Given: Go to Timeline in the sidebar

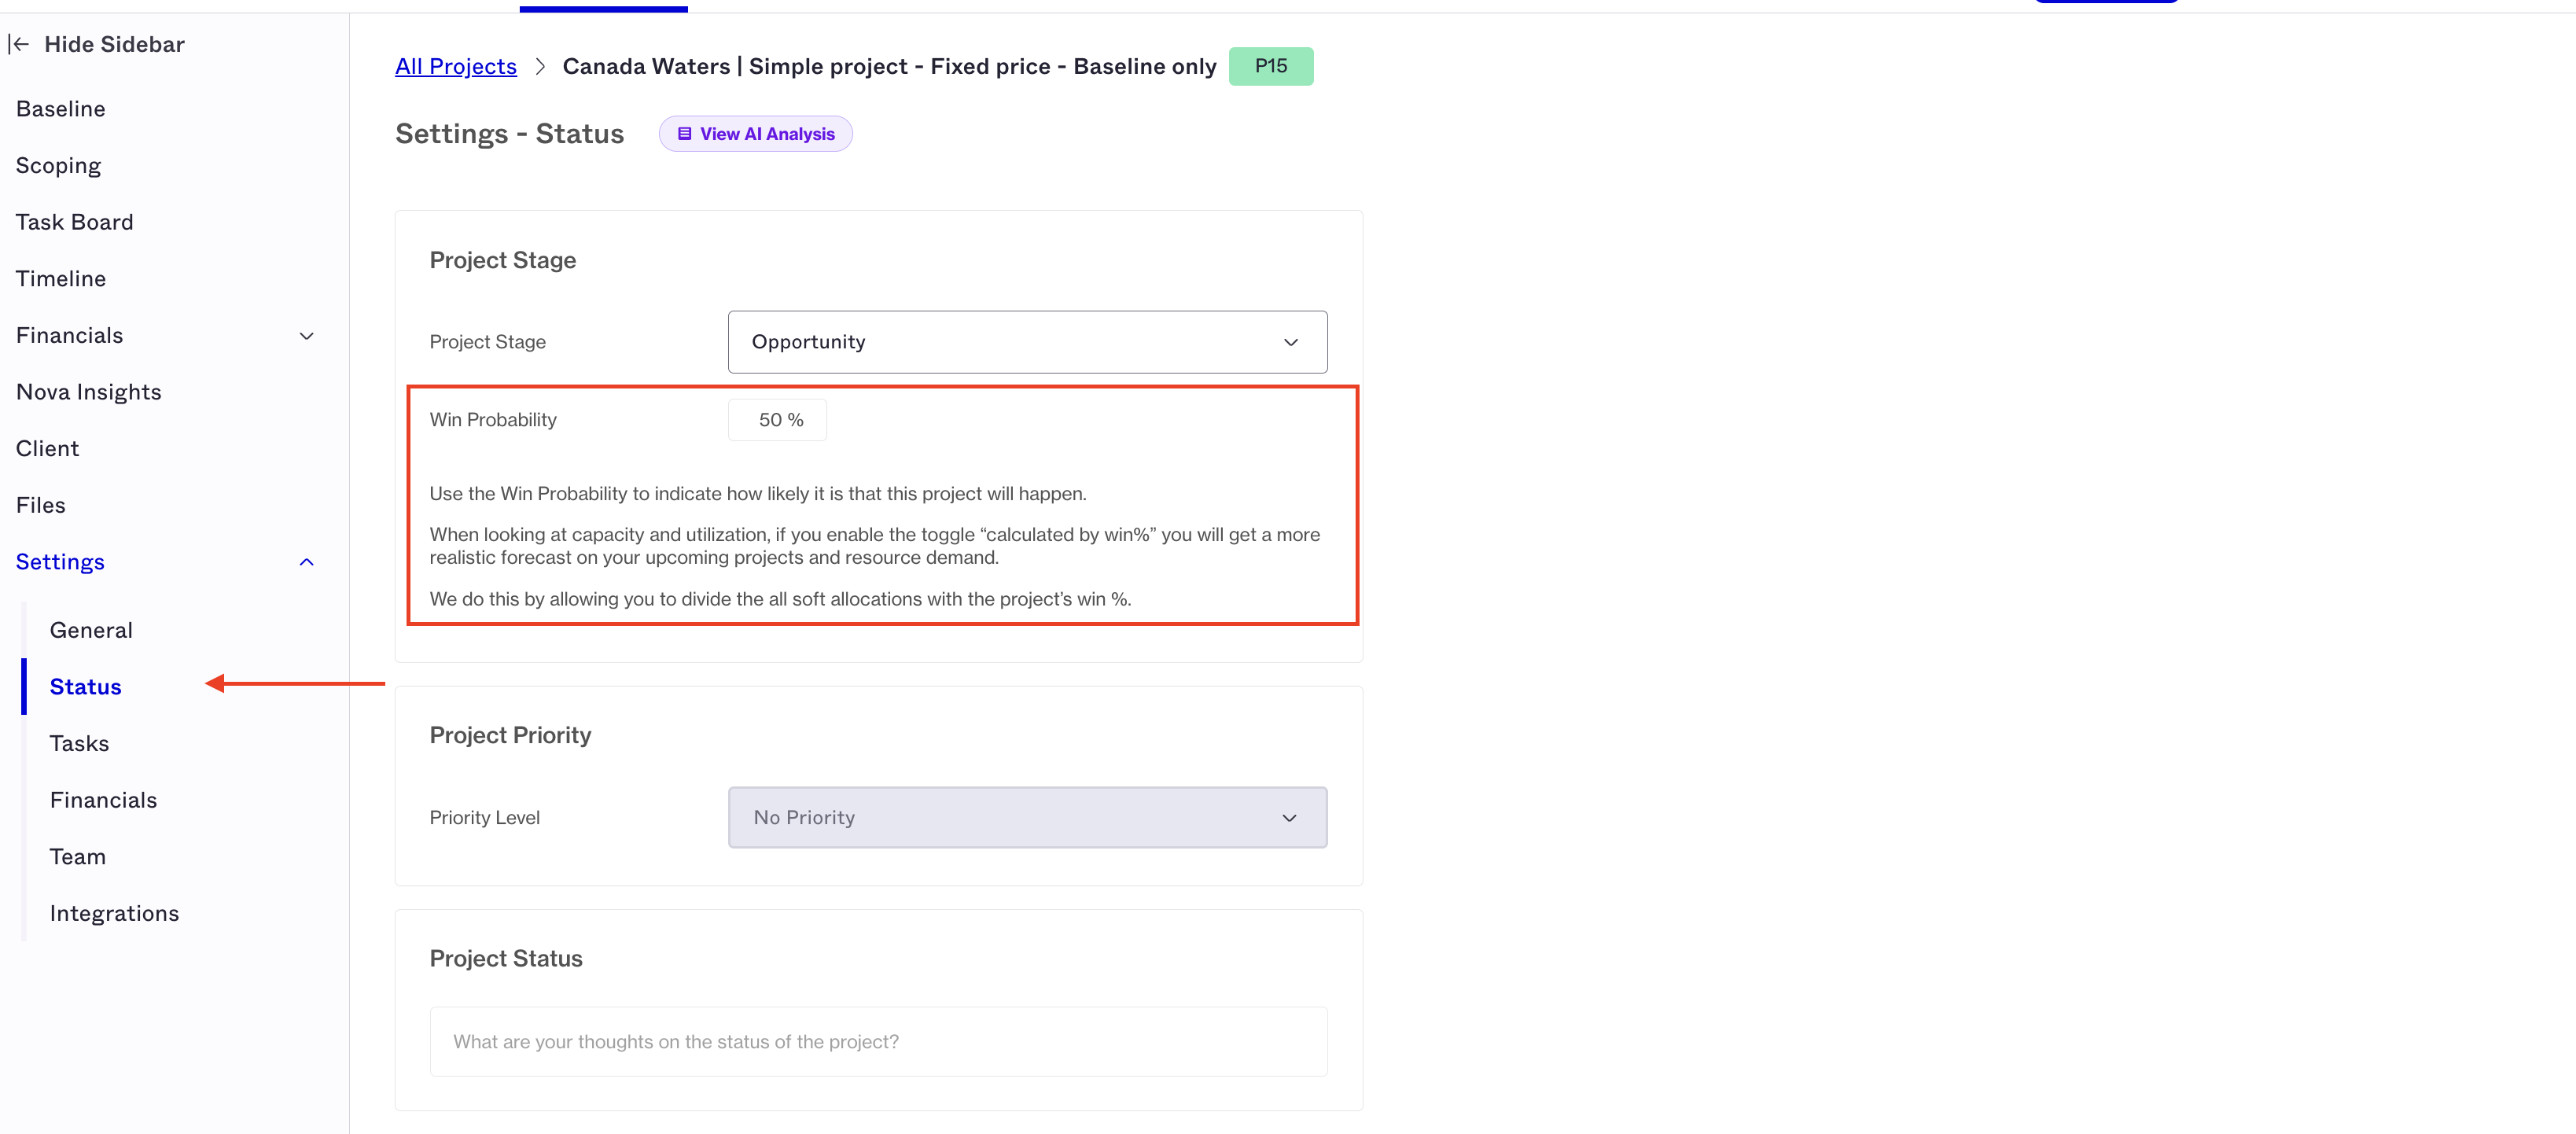Looking at the screenshot, I should click(61, 279).
